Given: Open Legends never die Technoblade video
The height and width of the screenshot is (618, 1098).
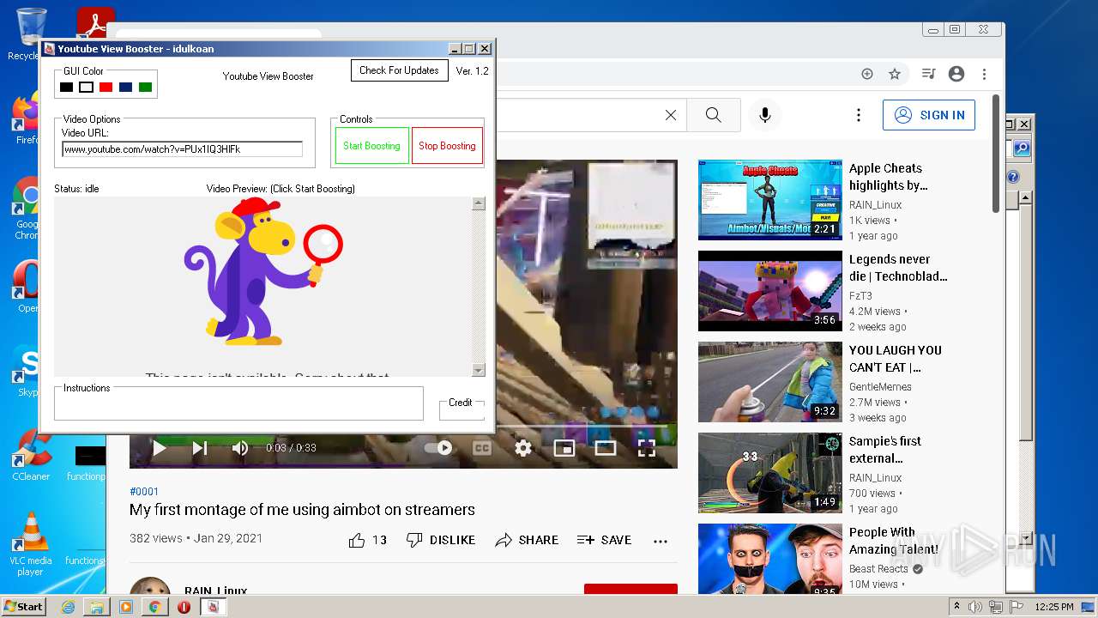Looking at the screenshot, I should [770, 290].
